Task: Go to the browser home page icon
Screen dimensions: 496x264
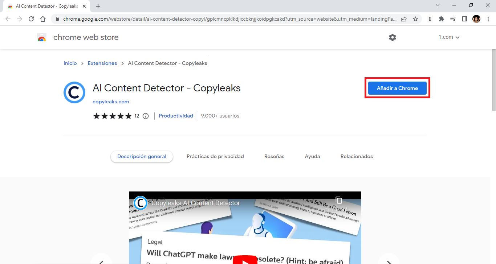Action: tap(43, 19)
